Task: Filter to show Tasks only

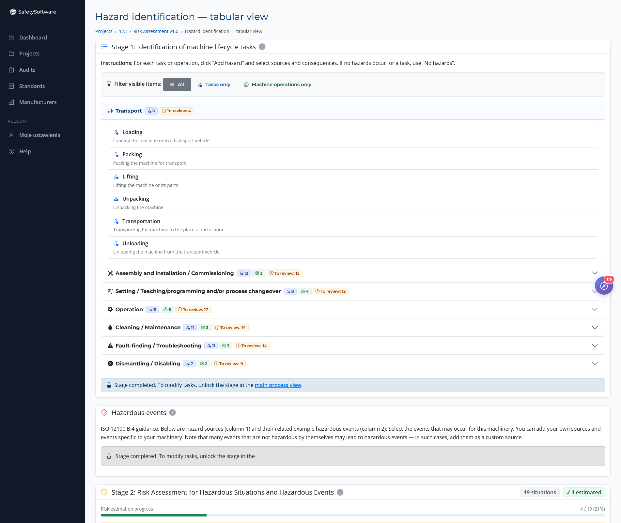Action: pyautogui.click(x=214, y=85)
